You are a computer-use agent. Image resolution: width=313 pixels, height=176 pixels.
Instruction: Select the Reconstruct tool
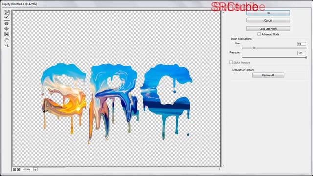pyautogui.click(x=6, y=18)
